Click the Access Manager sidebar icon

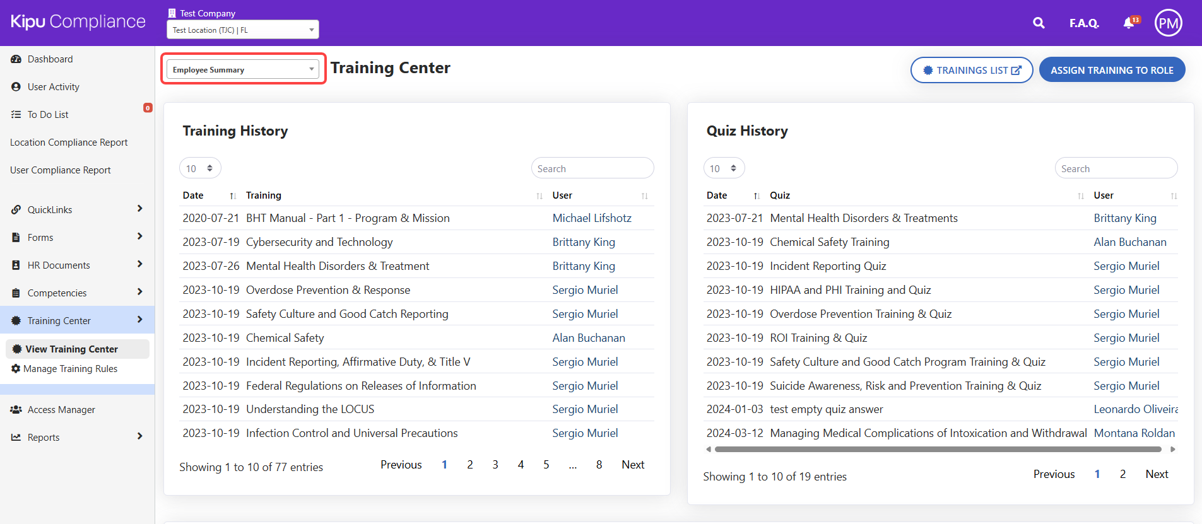tap(16, 410)
